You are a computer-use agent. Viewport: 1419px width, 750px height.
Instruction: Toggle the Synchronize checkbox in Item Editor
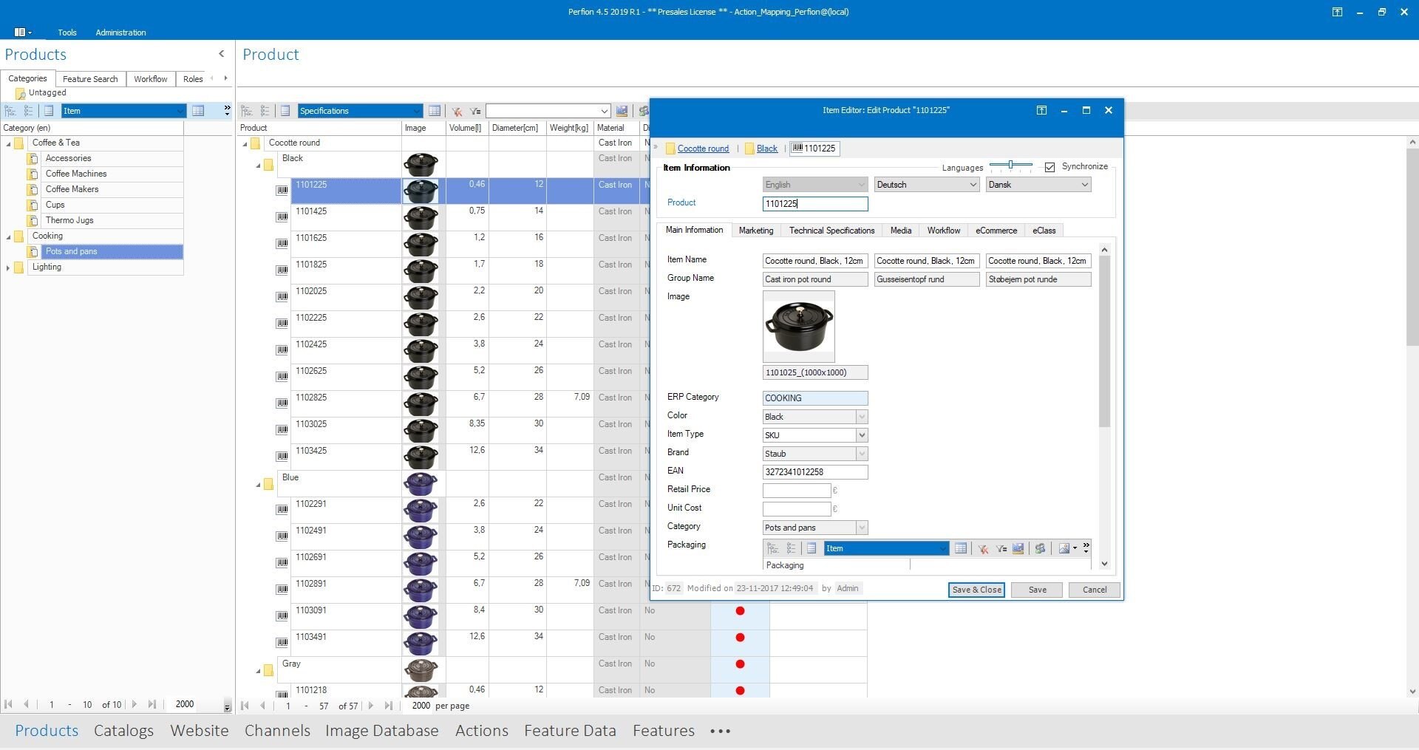[1050, 167]
